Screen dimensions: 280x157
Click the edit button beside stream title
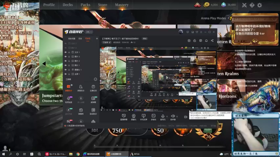145,39
